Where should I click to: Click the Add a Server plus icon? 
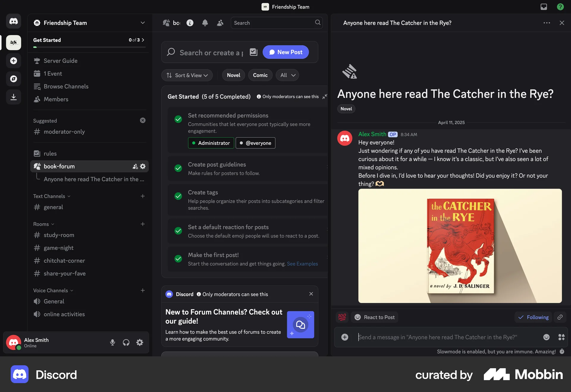(x=13, y=61)
